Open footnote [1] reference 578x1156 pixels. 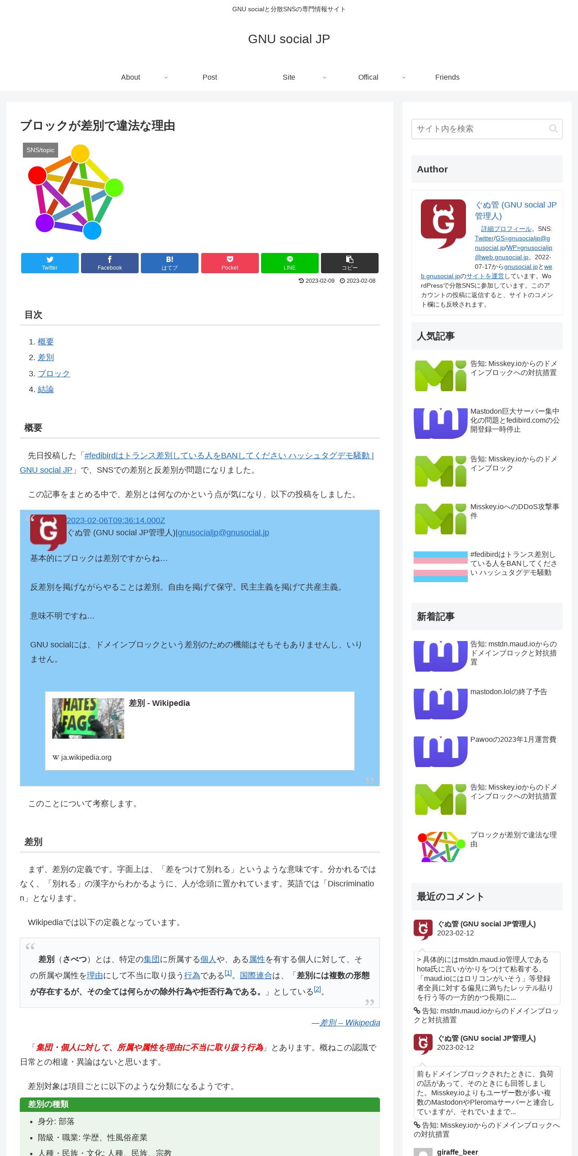228,973
